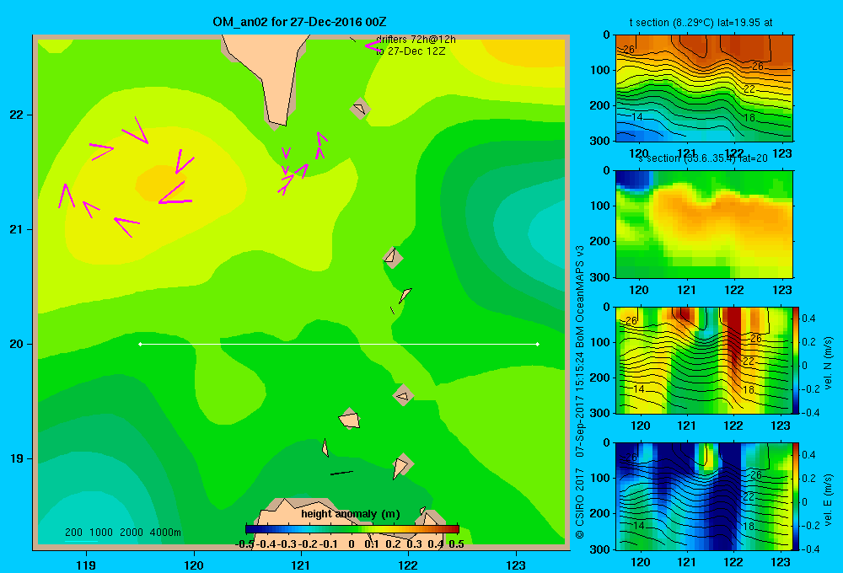
Task: Click latitude label 22 on main map
Action: coord(16,115)
